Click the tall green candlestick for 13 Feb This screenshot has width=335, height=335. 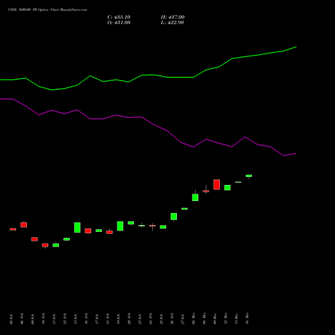[77, 227]
